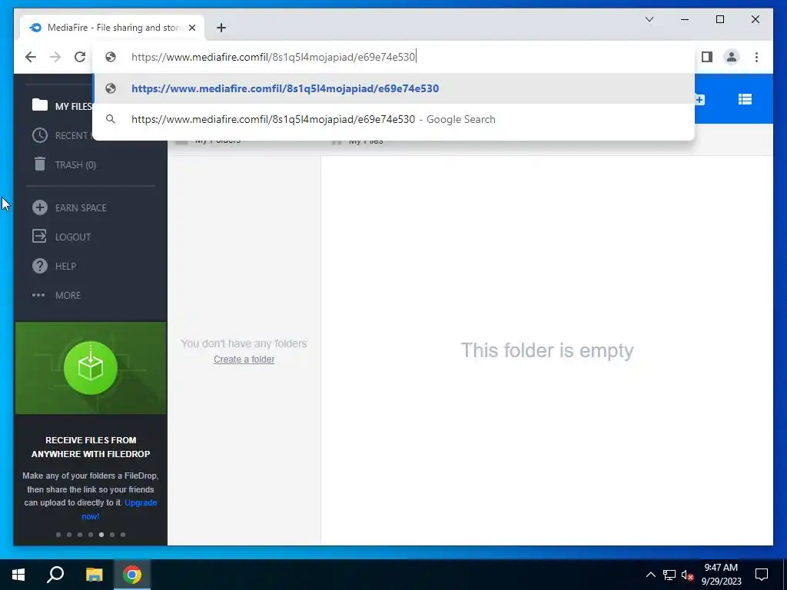The width and height of the screenshot is (787, 590).
Task: Click Chrome icon in taskbar
Action: click(x=132, y=575)
